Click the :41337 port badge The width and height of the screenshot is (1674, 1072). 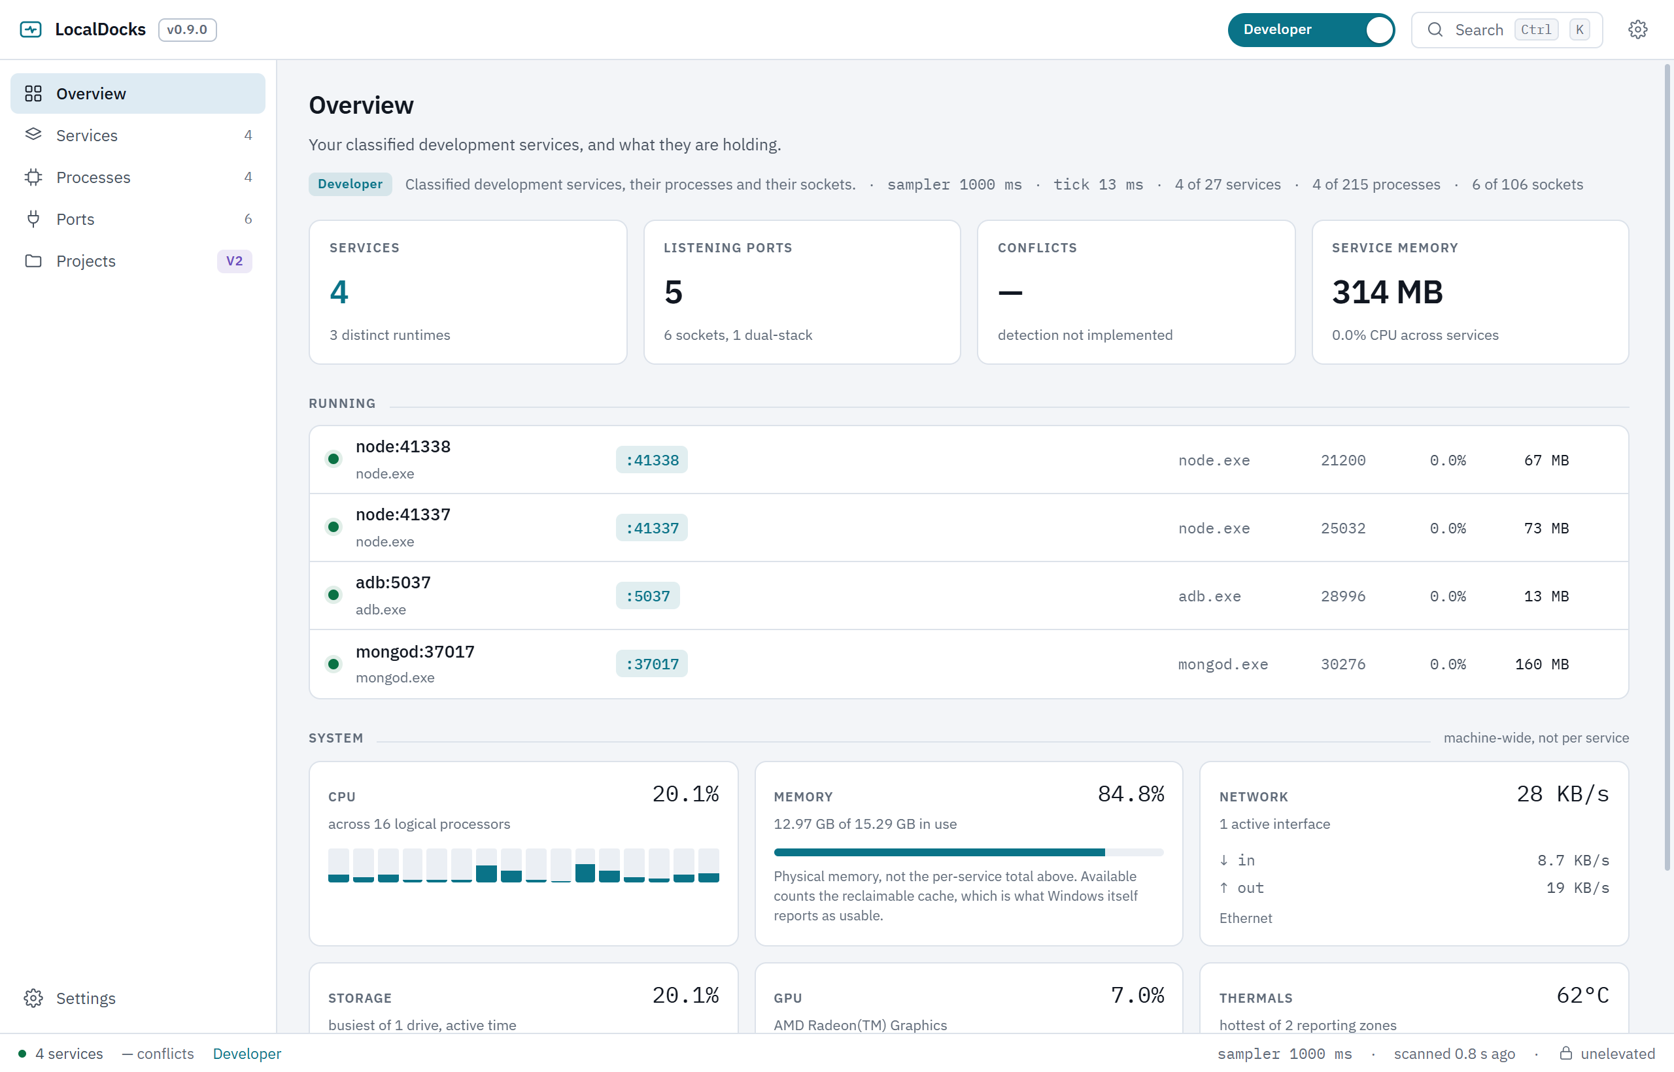click(651, 528)
